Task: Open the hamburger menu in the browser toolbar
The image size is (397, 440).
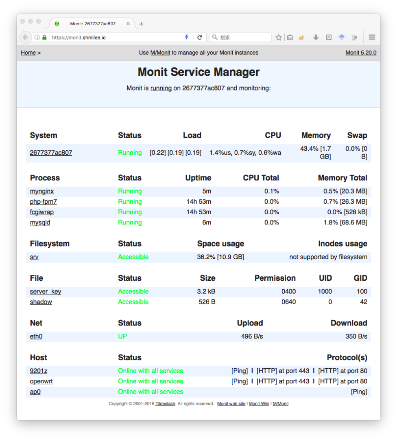Action: pos(372,37)
